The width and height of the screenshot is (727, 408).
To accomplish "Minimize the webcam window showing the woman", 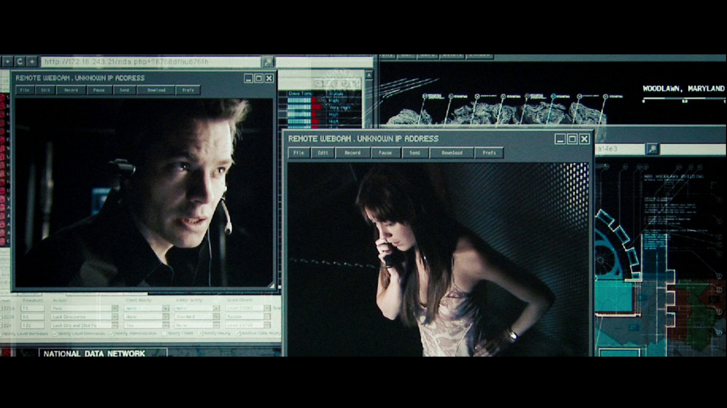I will click(560, 139).
